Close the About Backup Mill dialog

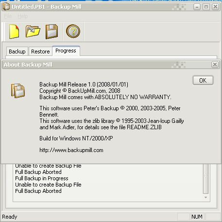215,65
